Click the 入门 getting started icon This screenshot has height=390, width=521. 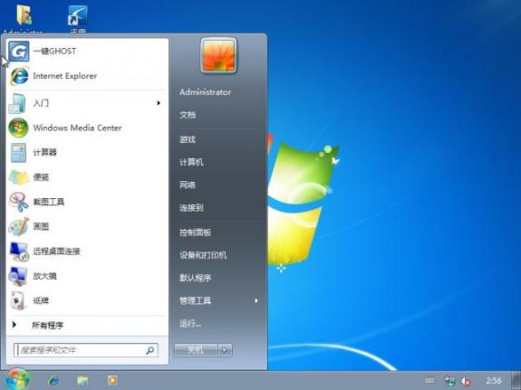point(17,103)
